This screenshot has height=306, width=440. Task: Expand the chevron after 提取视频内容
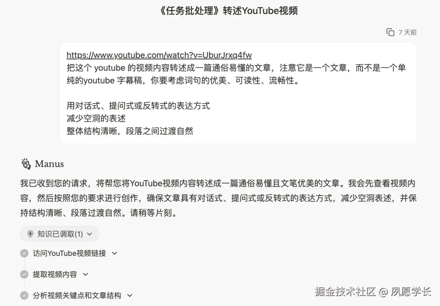pos(86,274)
